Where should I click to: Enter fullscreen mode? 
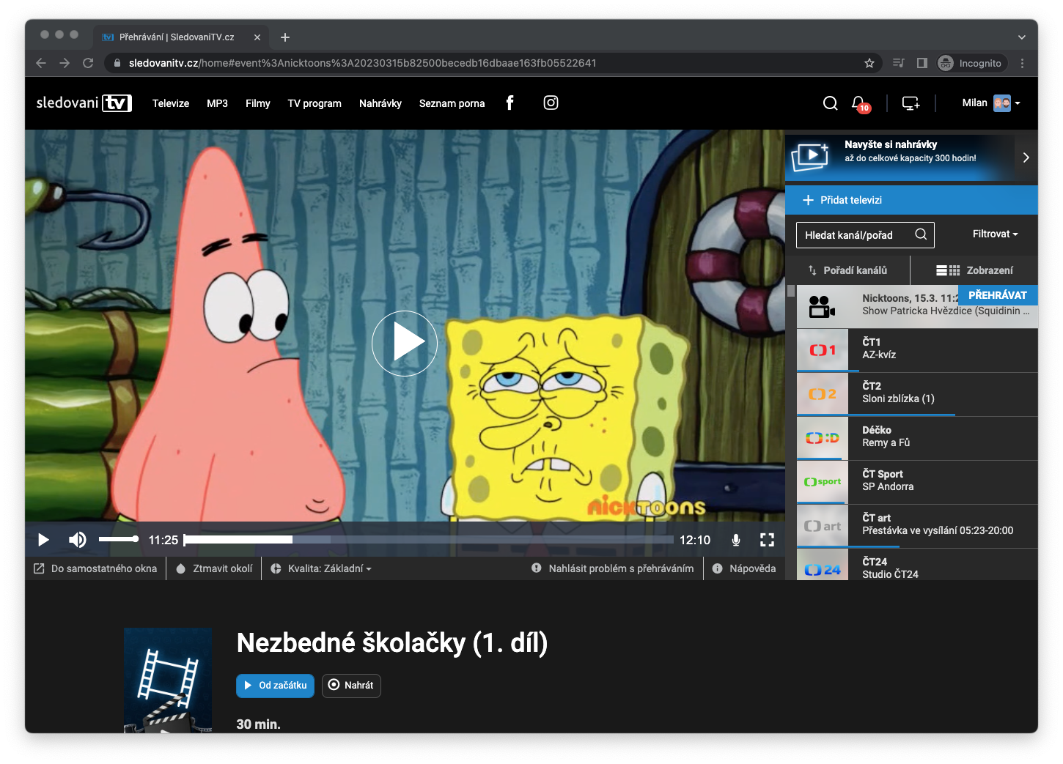point(767,540)
